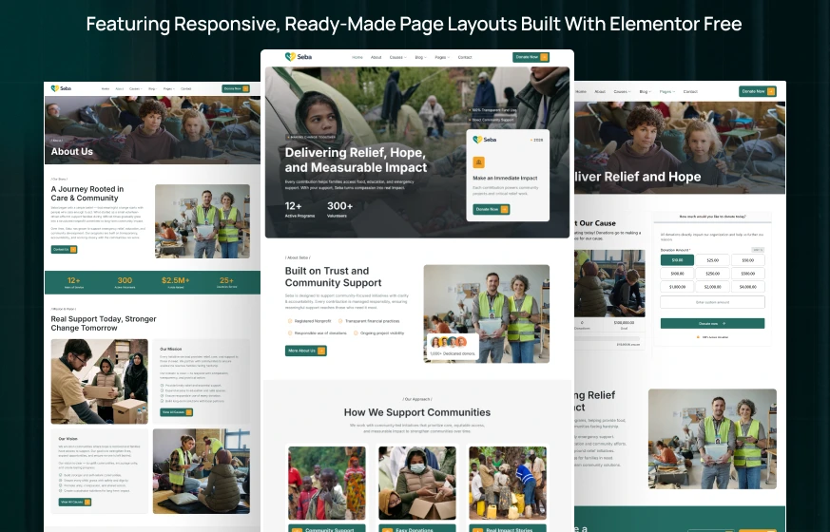The width and height of the screenshot is (830, 532).
Task: Open the leftmost How We Support Communities photo
Action: (327, 483)
